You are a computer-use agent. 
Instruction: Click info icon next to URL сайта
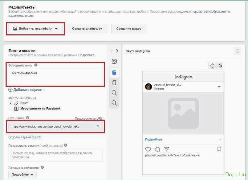tap(27, 118)
